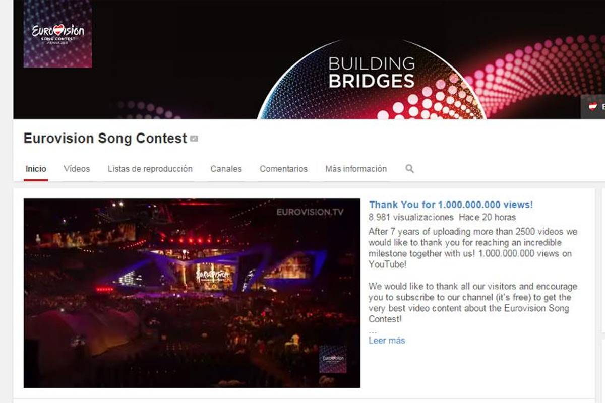Click the verified badge beside channel name
Viewport: 605px width, 403px height.
(194, 139)
